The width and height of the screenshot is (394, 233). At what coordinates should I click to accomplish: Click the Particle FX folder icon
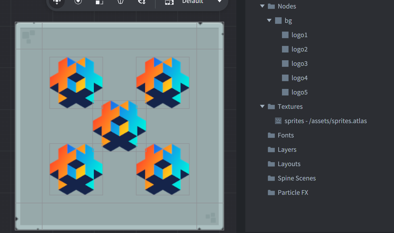click(x=271, y=192)
